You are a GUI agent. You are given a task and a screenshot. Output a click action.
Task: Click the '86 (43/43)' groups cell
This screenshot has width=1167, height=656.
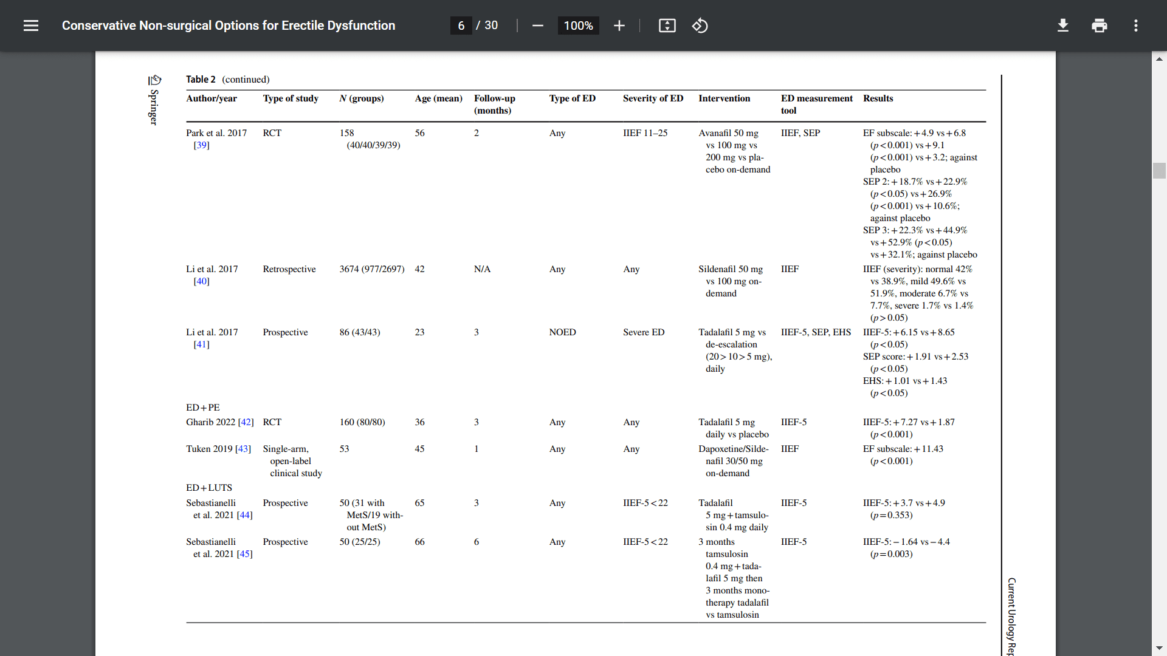[359, 332]
